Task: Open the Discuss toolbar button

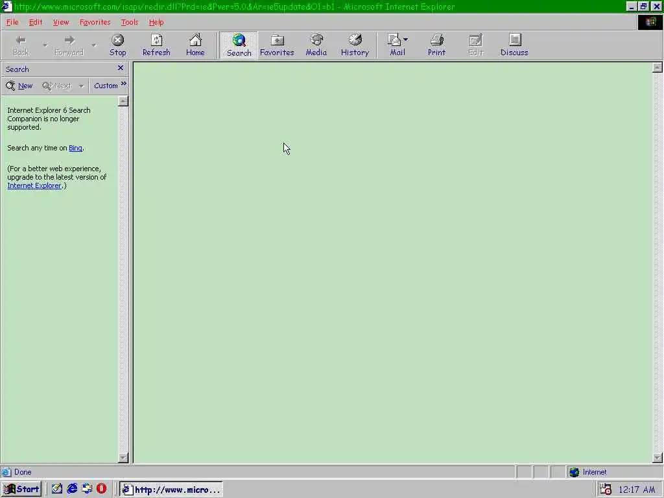Action: (x=514, y=45)
